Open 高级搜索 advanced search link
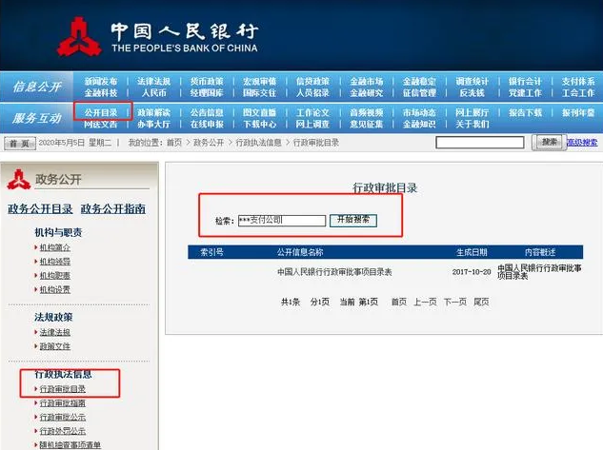The image size is (603, 450). pos(582,142)
